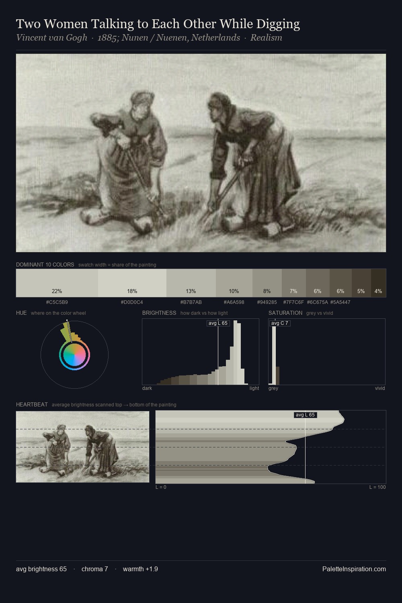Click the avg C 7 saturation label
This screenshot has width=402, height=603.
[x=280, y=323]
